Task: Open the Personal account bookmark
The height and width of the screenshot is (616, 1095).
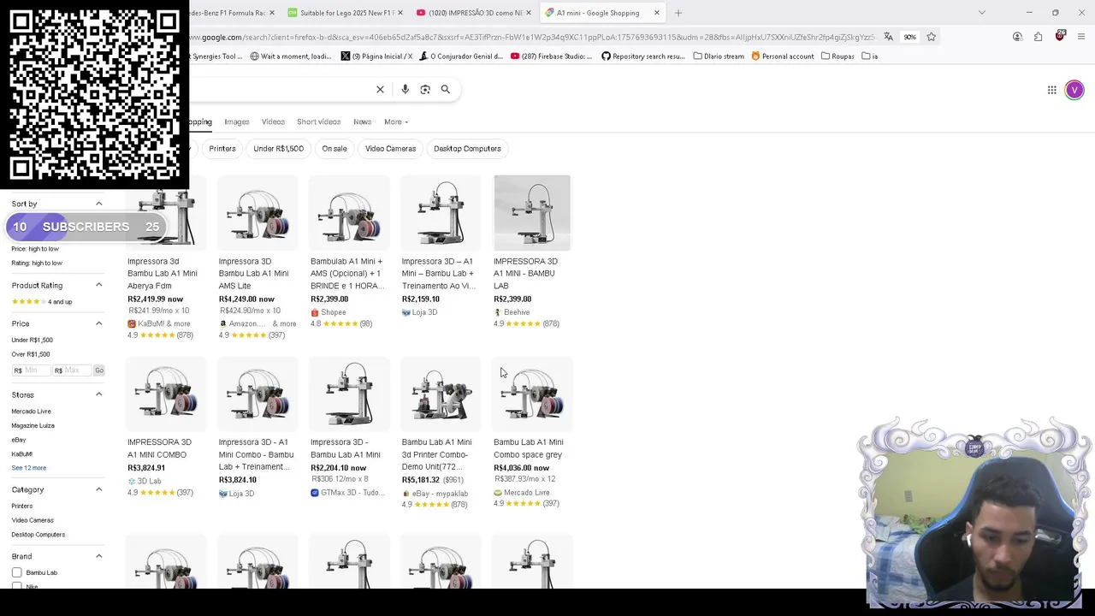Action: click(x=782, y=56)
